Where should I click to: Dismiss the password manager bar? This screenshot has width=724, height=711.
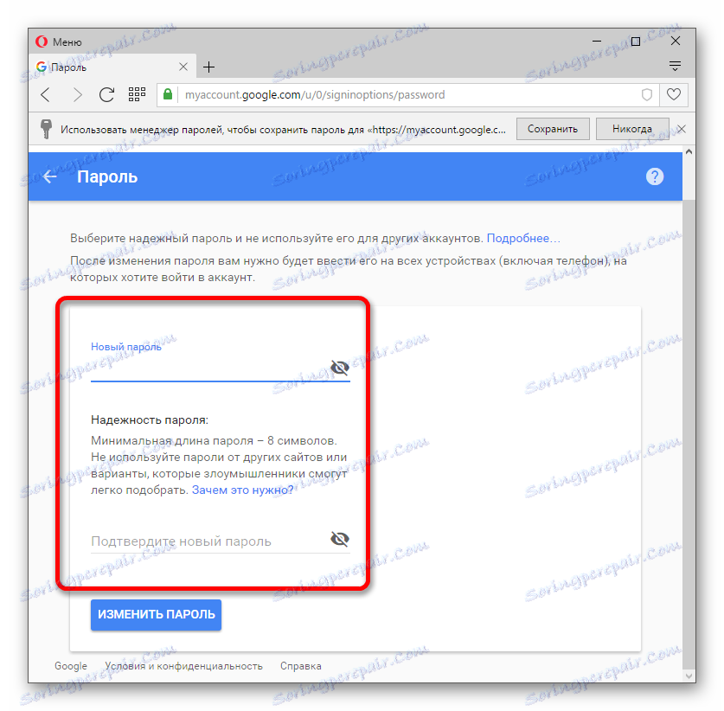682,129
